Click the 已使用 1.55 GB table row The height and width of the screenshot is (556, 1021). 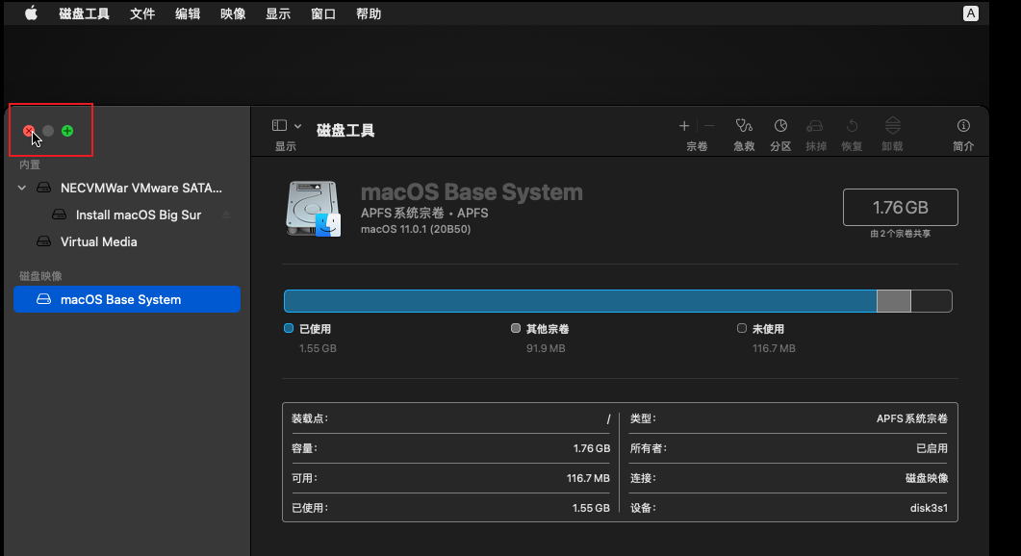point(450,508)
